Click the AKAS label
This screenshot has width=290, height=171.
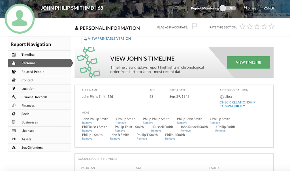pyautogui.click(x=86, y=113)
